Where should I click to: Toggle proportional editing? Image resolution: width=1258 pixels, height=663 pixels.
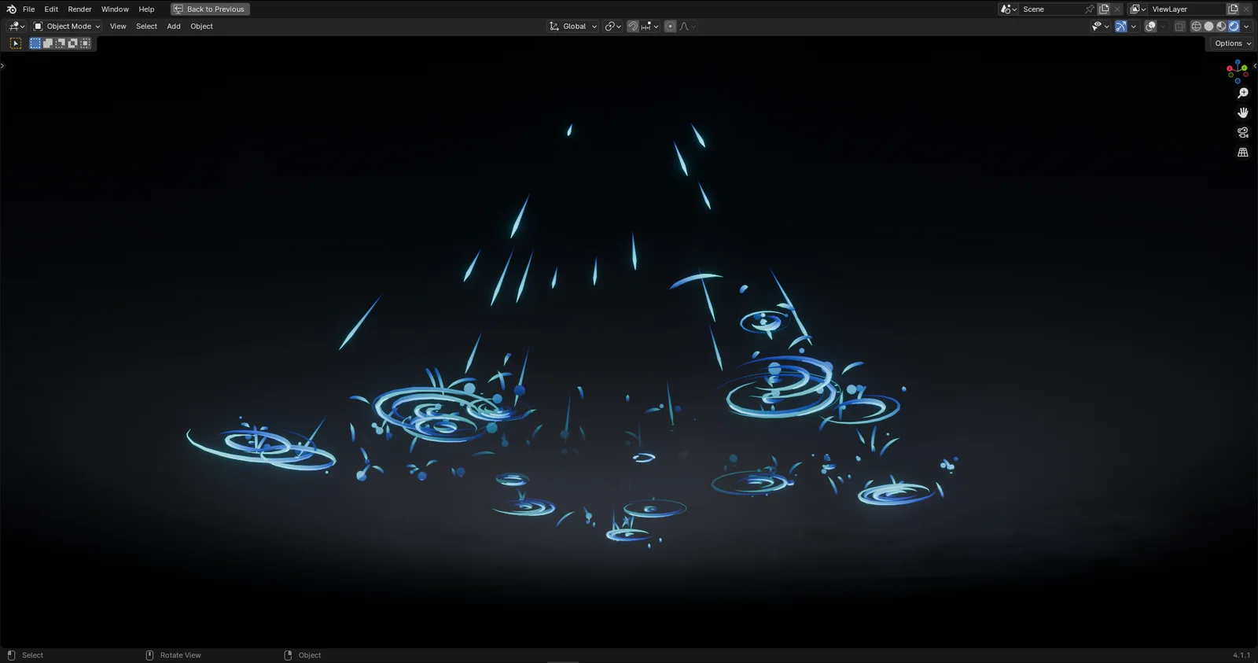tap(670, 27)
